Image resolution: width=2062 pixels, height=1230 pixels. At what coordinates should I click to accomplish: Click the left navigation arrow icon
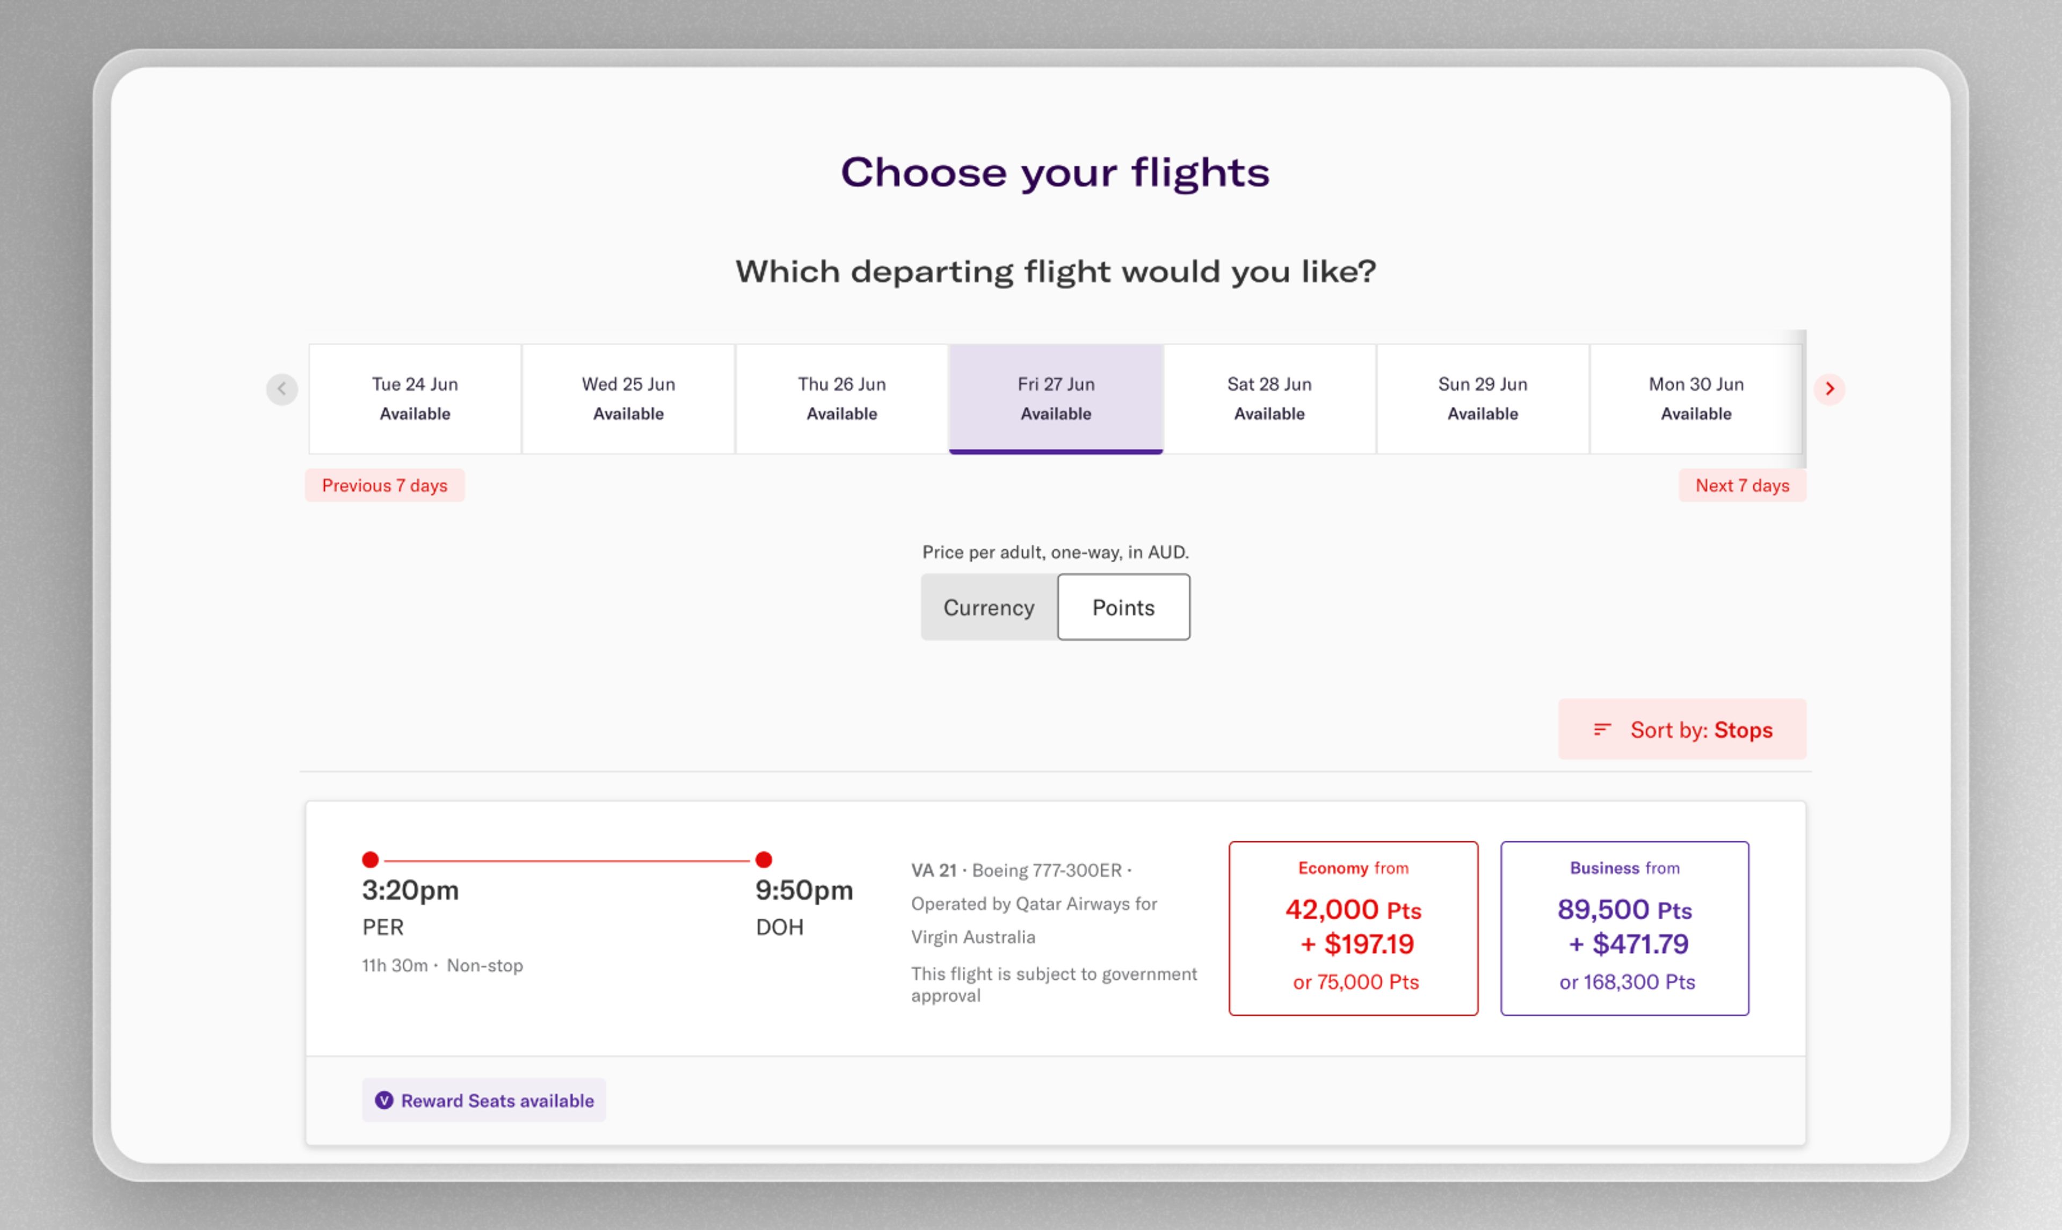coord(281,389)
